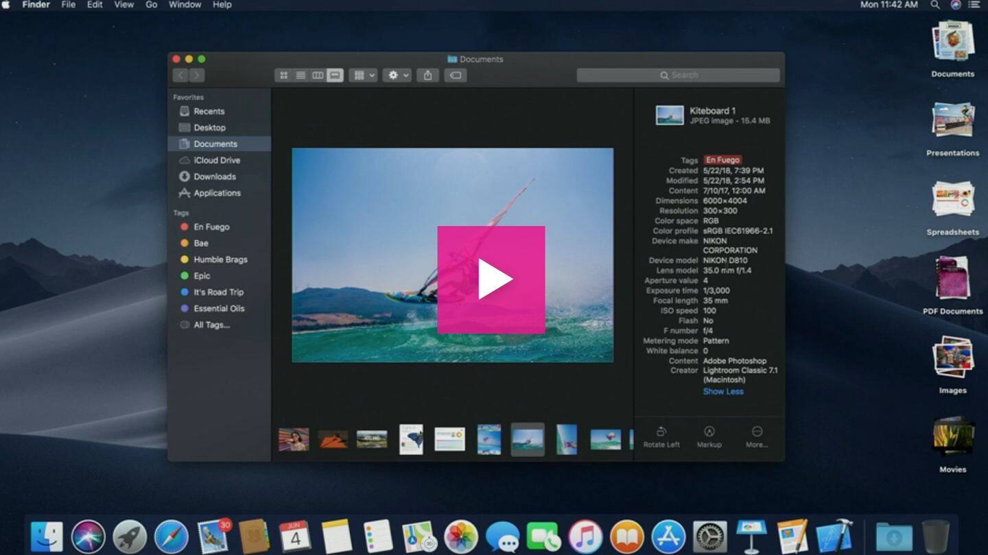Open the Documents stack on desktop
The height and width of the screenshot is (555, 988).
point(952,49)
